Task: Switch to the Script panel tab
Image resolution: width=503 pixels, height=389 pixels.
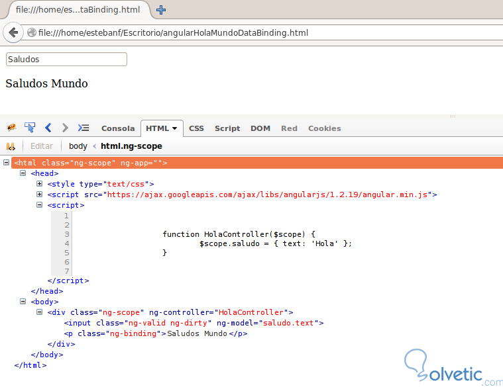Action: pyautogui.click(x=227, y=128)
